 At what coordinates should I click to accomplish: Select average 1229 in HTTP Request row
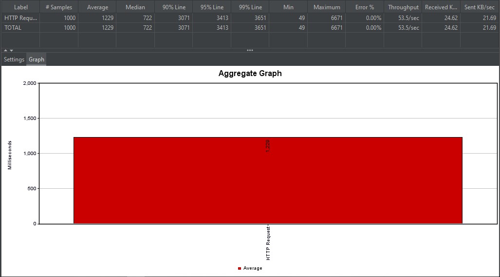pyautogui.click(x=97, y=18)
